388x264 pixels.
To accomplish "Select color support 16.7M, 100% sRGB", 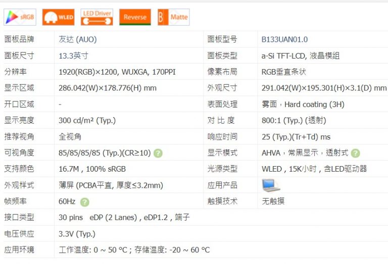I will point(92,169).
